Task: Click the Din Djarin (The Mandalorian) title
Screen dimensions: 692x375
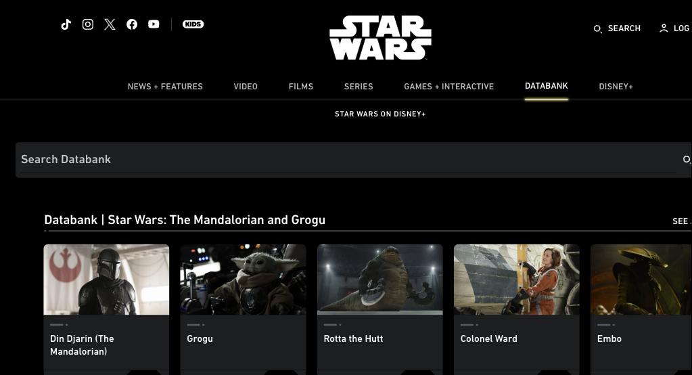Action: coord(82,345)
